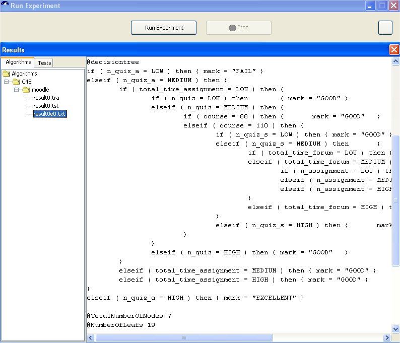Click the Run Experiment button
Viewport: 400px width, 343px height.
coord(164,28)
